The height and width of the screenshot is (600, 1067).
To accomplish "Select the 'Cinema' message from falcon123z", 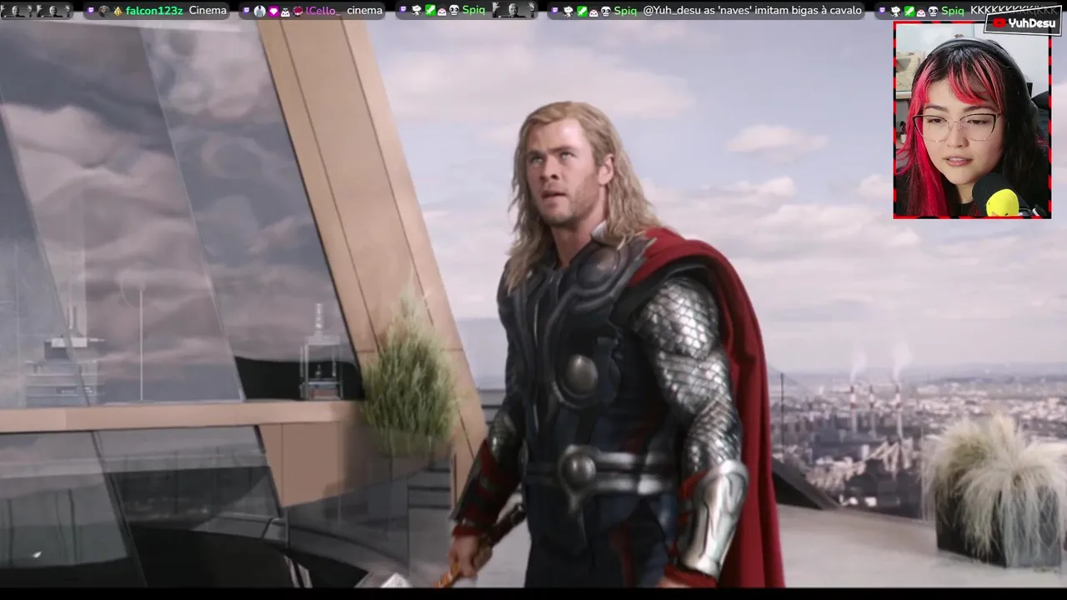I will (208, 11).
